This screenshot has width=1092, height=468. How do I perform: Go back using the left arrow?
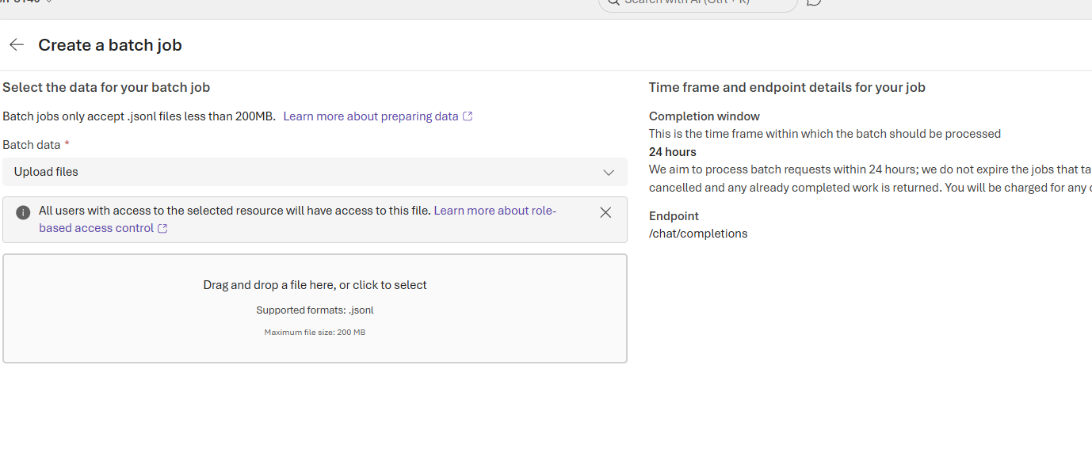(17, 45)
